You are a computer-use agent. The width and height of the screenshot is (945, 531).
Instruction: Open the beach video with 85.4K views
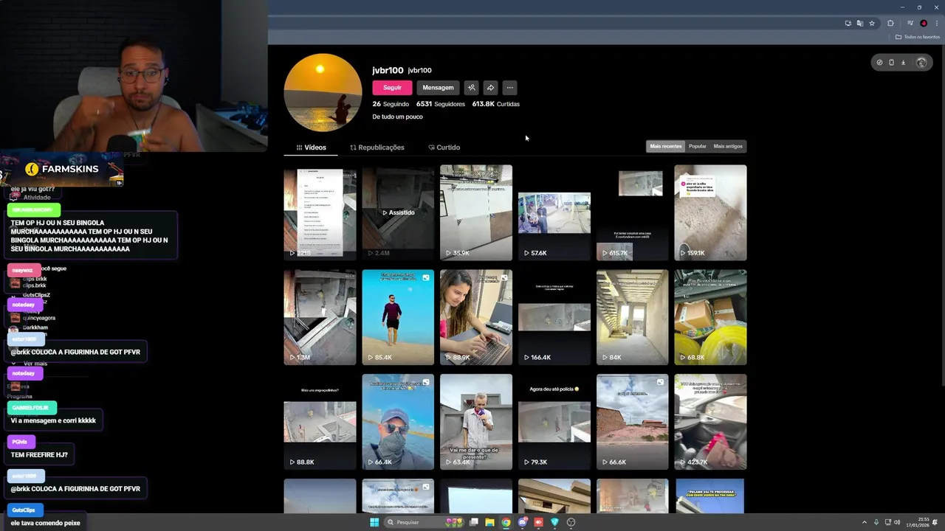[398, 317]
